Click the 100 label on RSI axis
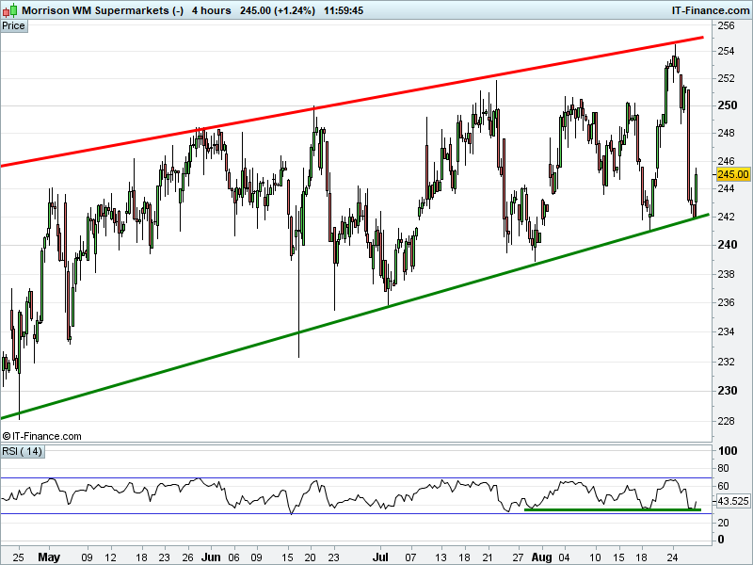The image size is (753, 565). 728,451
